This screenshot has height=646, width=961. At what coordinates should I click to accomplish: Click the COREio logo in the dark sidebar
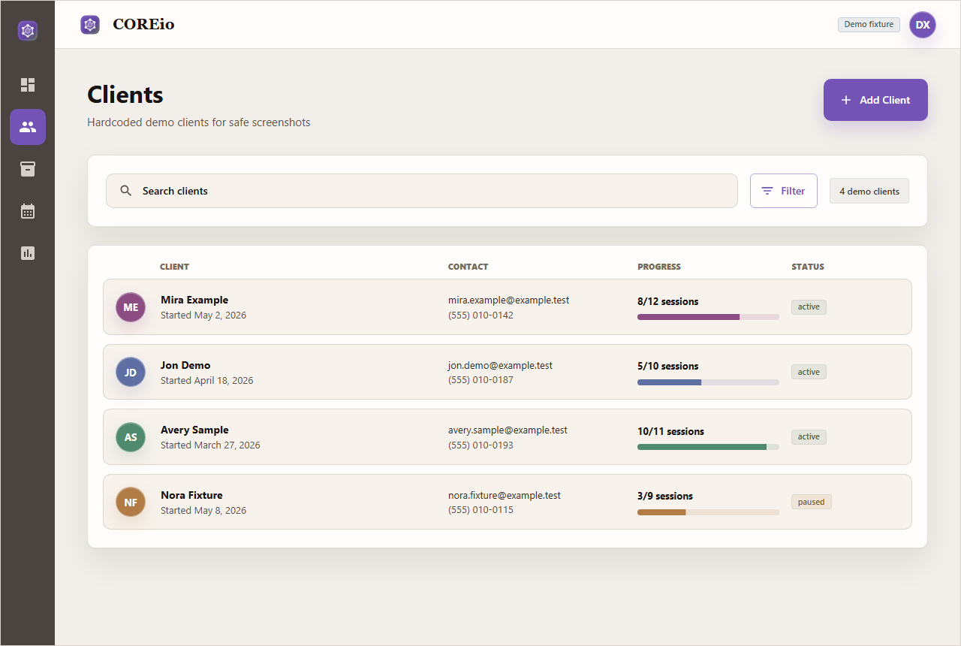point(28,31)
